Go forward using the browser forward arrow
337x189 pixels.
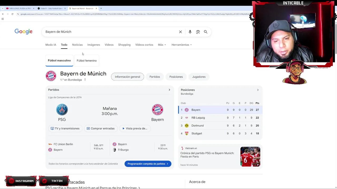click(7, 14)
